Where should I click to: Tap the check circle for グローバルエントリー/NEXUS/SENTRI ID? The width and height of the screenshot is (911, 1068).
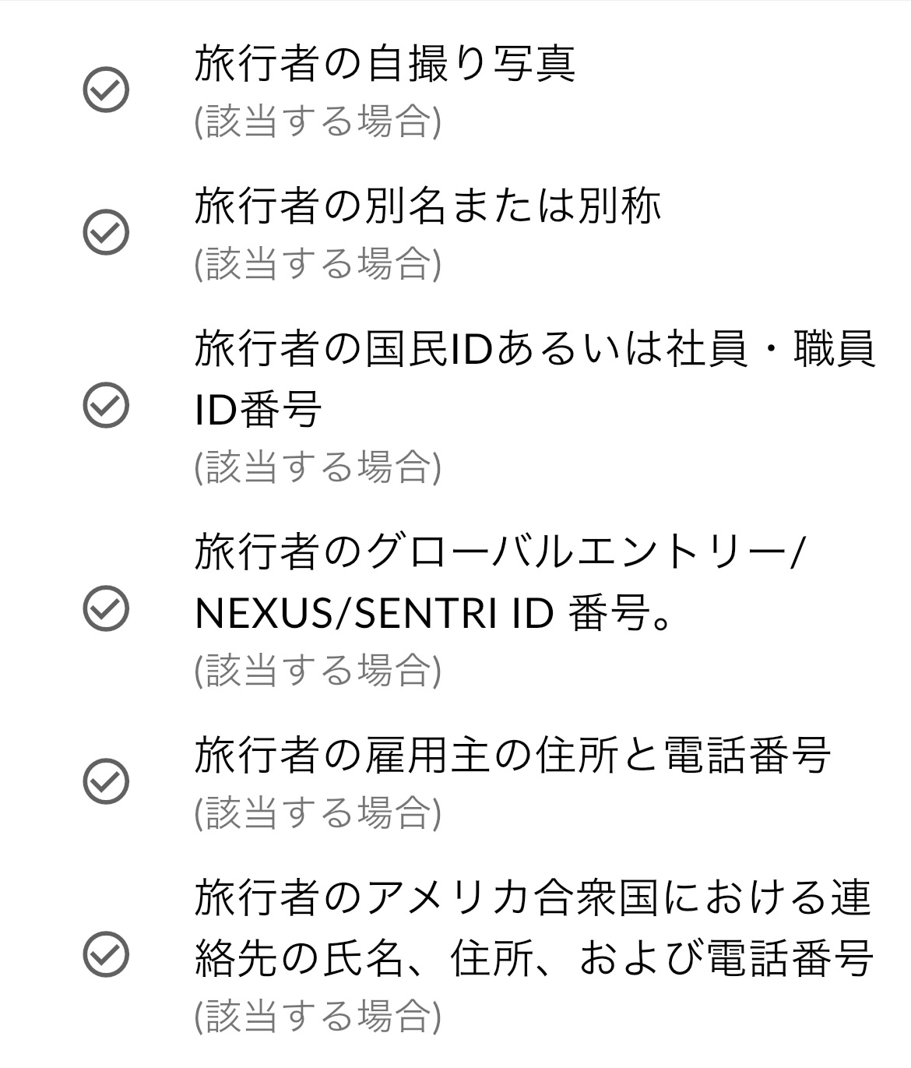coord(105,608)
